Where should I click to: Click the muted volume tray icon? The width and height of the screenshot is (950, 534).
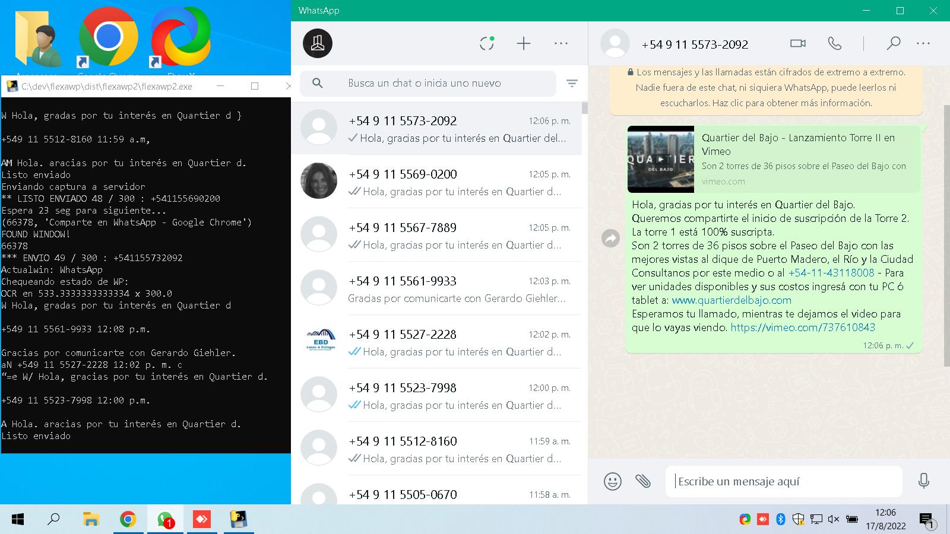[833, 519]
